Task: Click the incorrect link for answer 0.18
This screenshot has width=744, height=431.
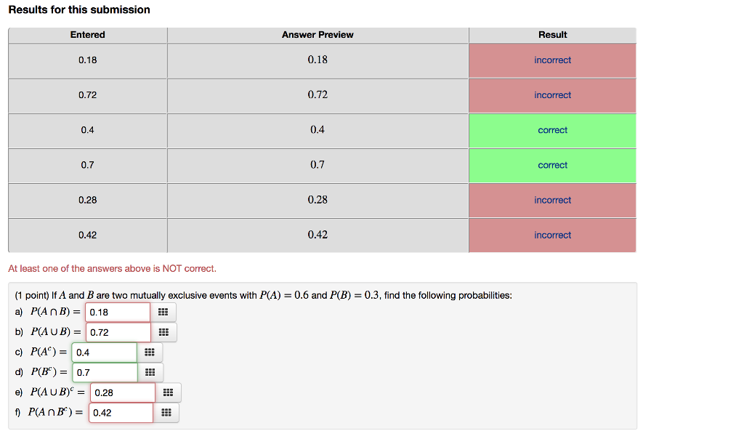Action: pyautogui.click(x=552, y=60)
